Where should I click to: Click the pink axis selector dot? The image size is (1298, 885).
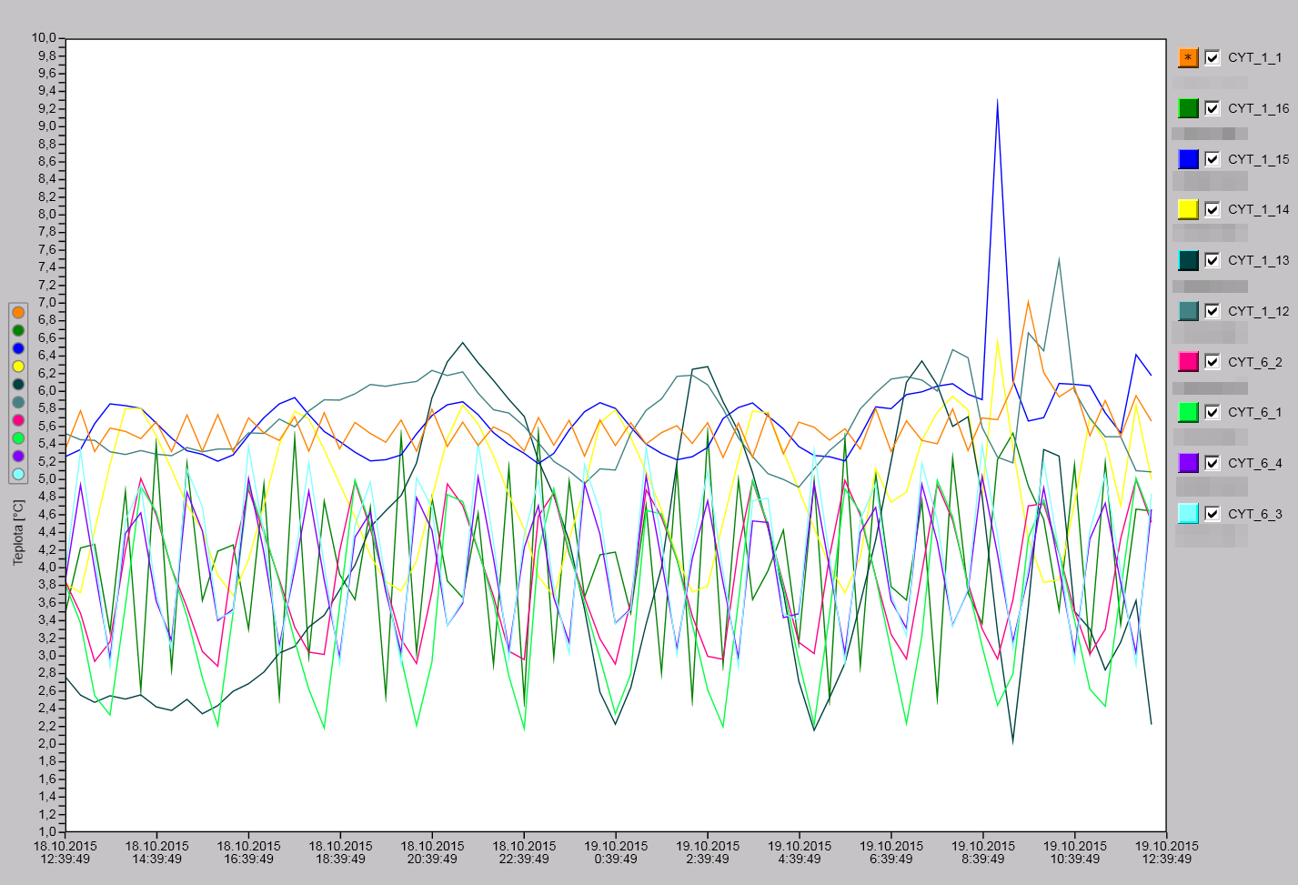18,420
